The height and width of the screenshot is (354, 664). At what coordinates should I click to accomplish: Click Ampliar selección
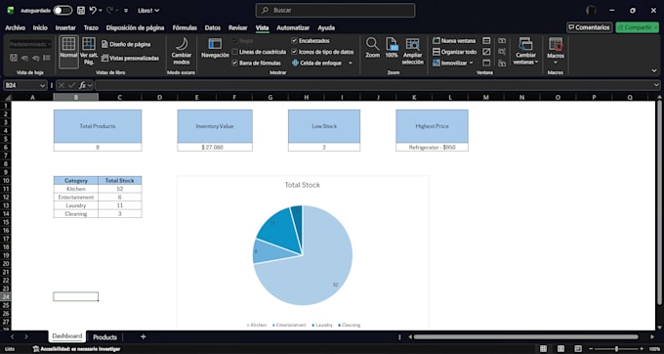[x=412, y=51]
